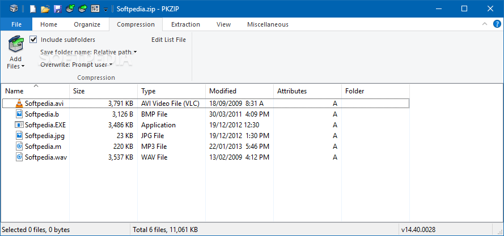Click the audio icon of Softpedia.wav
Screen dimensions: 504x236
pyautogui.click(x=19, y=157)
